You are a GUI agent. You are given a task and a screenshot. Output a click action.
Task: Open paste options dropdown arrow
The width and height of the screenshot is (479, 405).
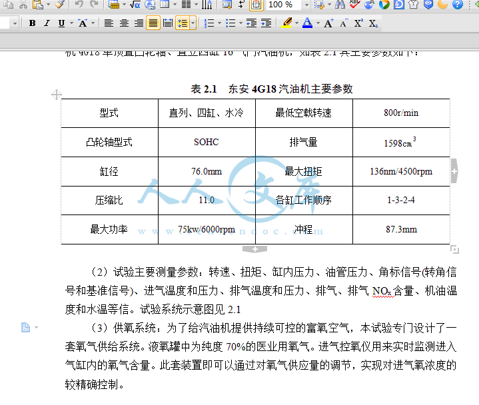[x=48, y=5]
